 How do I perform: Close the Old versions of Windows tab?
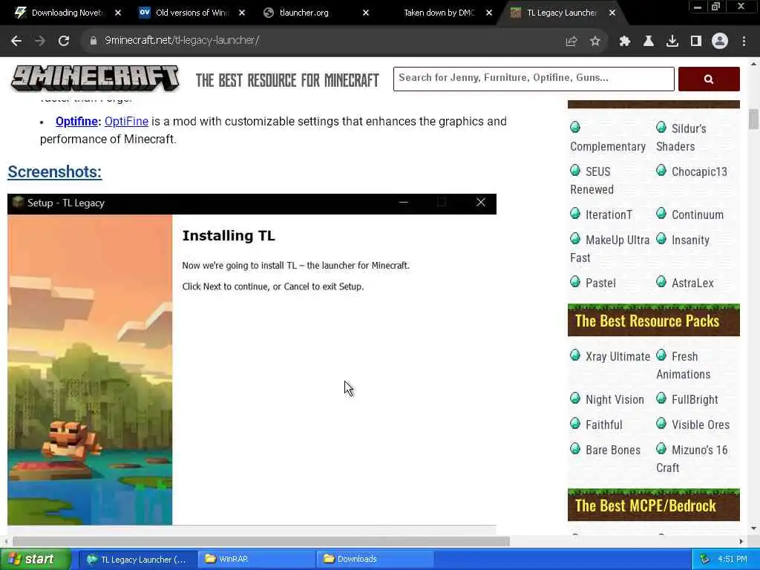(x=242, y=13)
